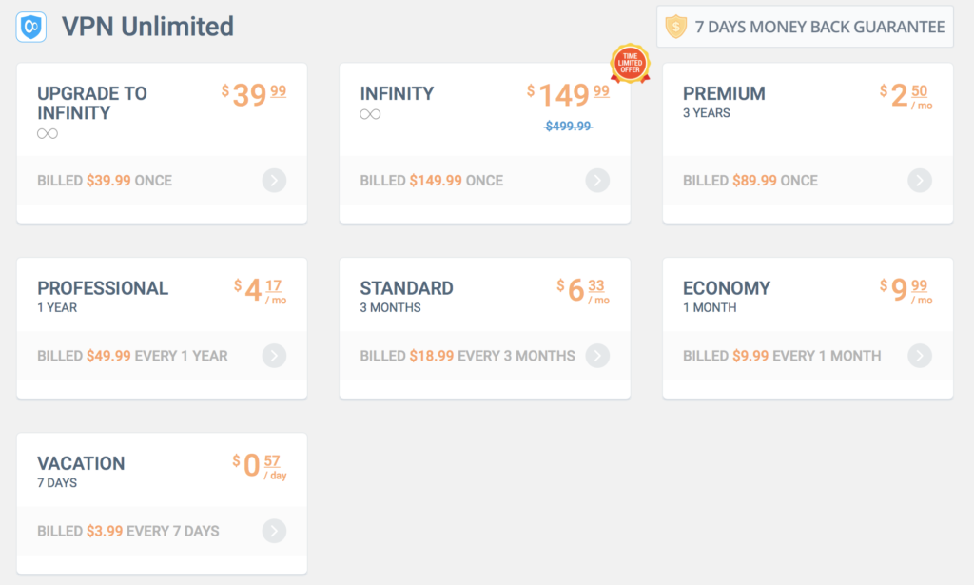Click the $0.57 per day Vacation price
Image resolution: width=974 pixels, height=585 pixels.
[259, 466]
